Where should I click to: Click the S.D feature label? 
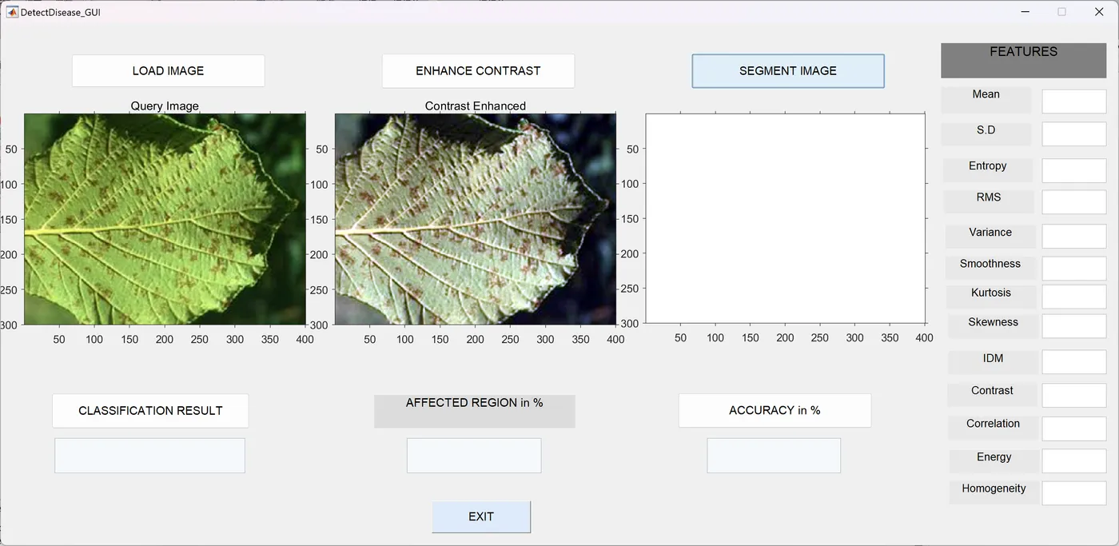click(986, 134)
